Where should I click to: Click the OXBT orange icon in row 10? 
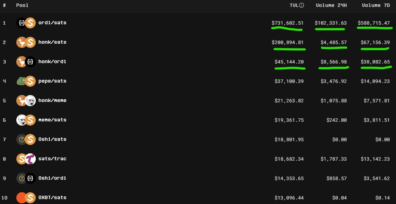coord(22,197)
